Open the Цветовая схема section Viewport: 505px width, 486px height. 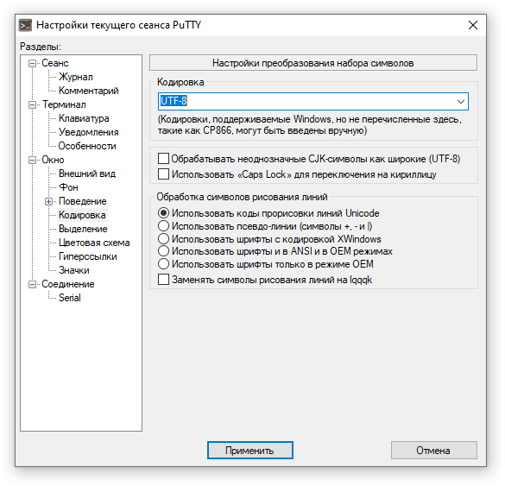[x=94, y=243]
